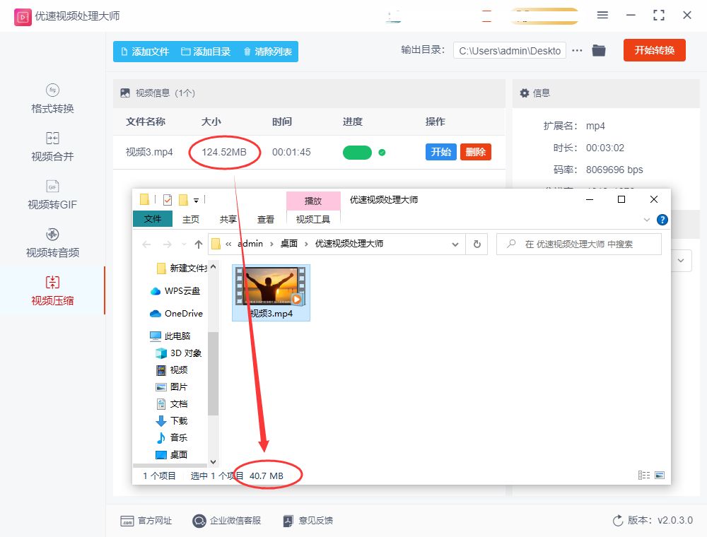This screenshot has height=537, width=707.
Task: Open the 主页 ribbon tab in Explorer
Action: (191, 219)
